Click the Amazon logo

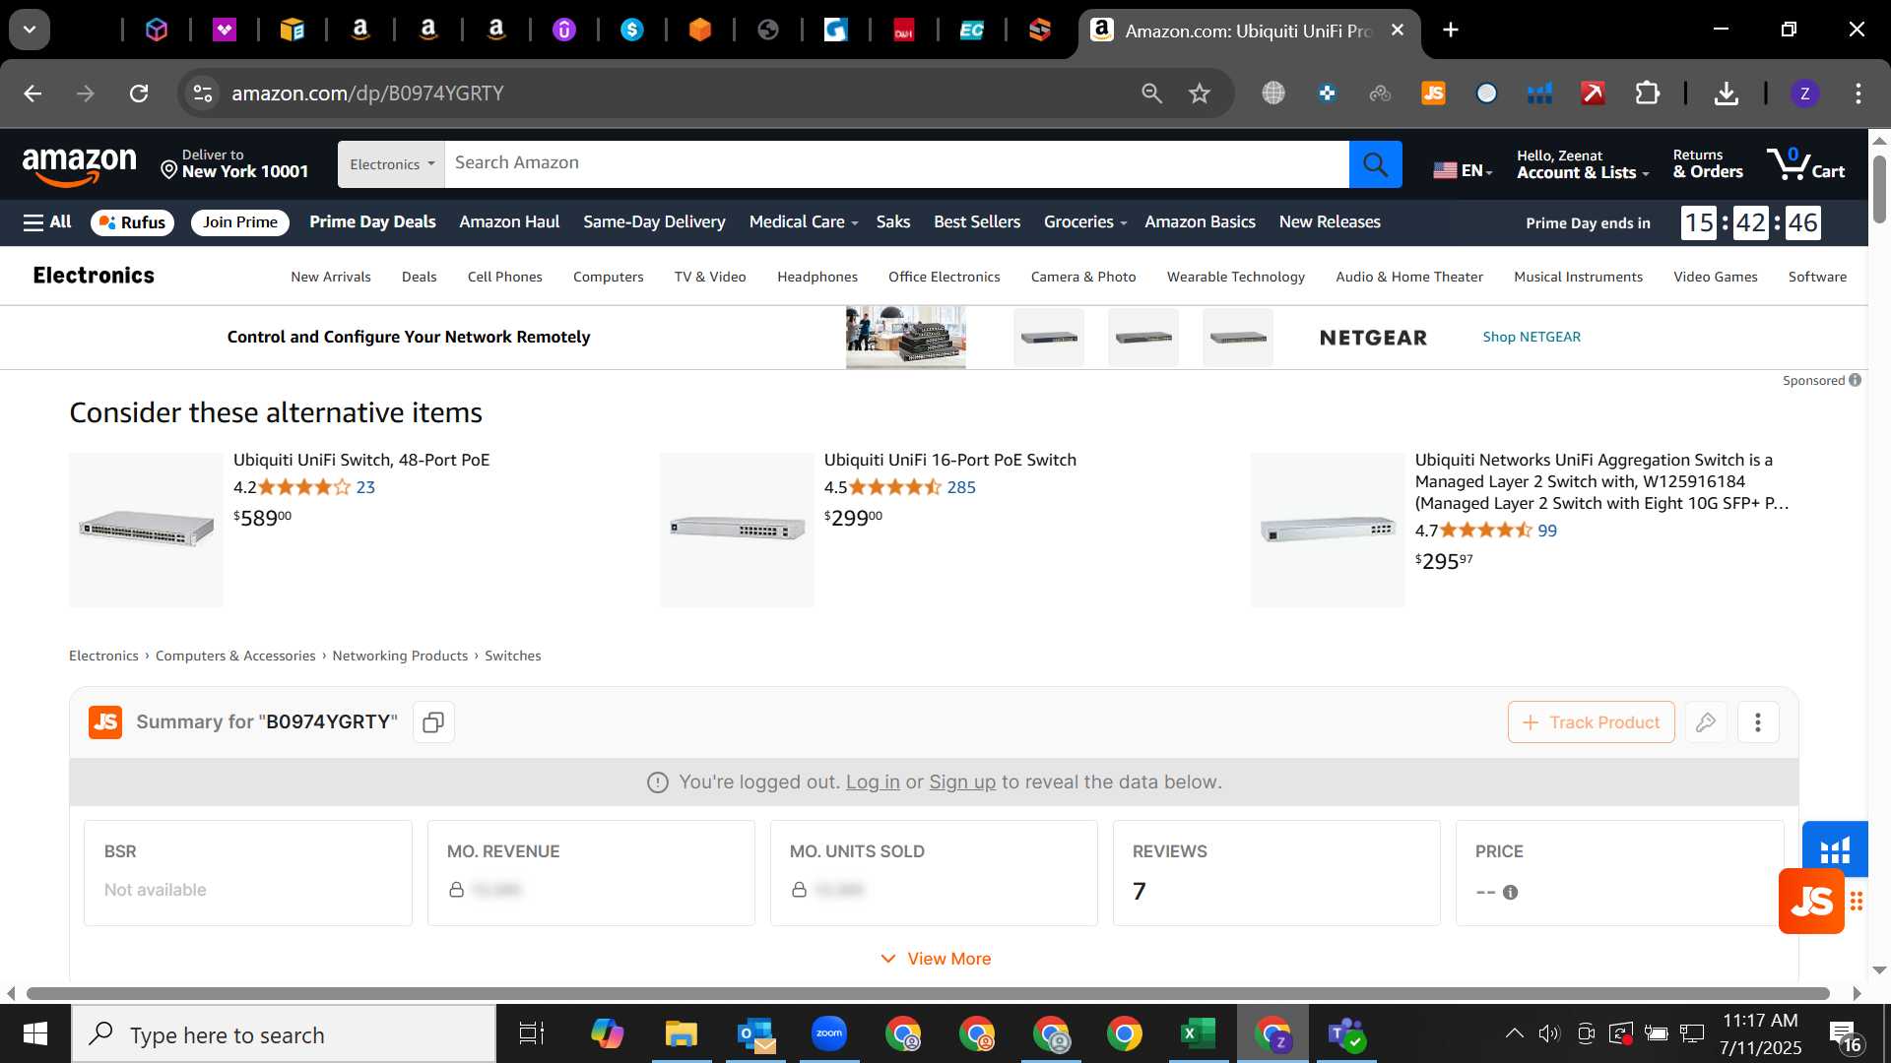click(x=79, y=165)
